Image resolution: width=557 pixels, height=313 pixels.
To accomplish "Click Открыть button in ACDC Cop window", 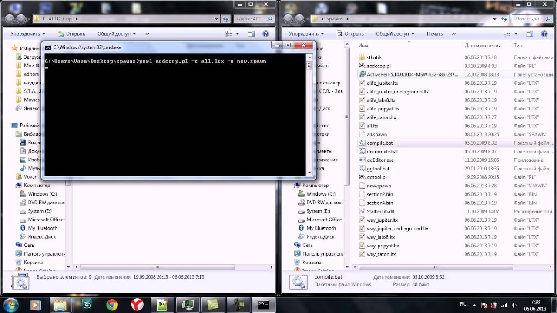I will [x=72, y=34].
